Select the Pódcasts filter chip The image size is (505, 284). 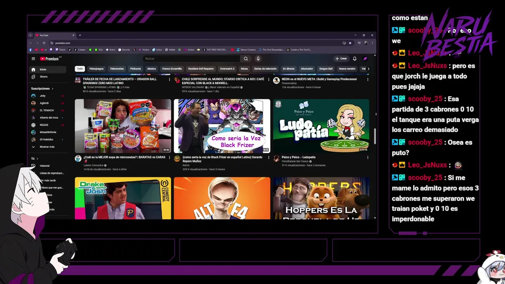(135, 69)
